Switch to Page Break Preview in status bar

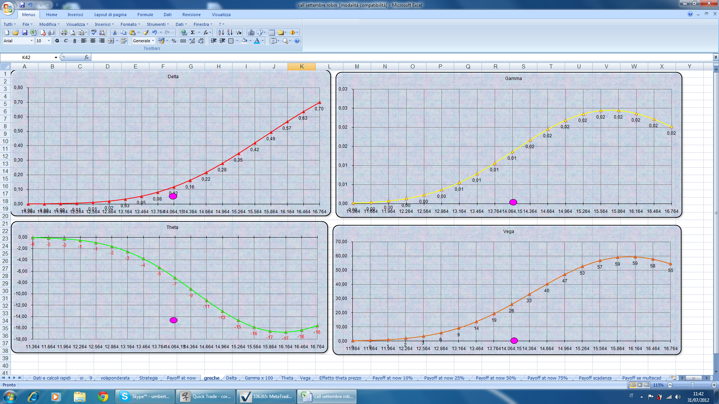coord(647,385)
